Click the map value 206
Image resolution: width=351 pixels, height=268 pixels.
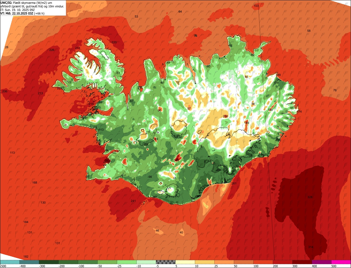coord(5,91)
